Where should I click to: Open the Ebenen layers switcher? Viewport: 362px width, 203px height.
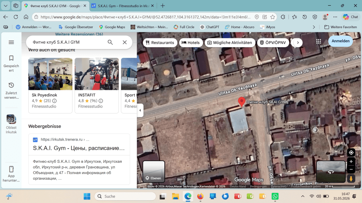(x=154, y=172)
